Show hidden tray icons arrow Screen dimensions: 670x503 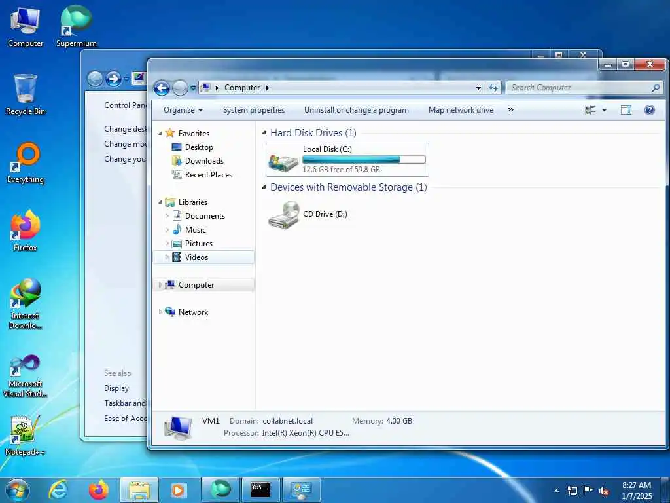[556, 491]
